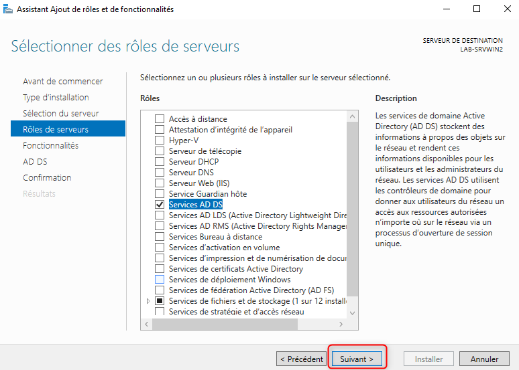Viewport: 519px width, 370px height.
Task: Go to the Type d'installation step
Action: pyautogui.click(x=56, y=98)
